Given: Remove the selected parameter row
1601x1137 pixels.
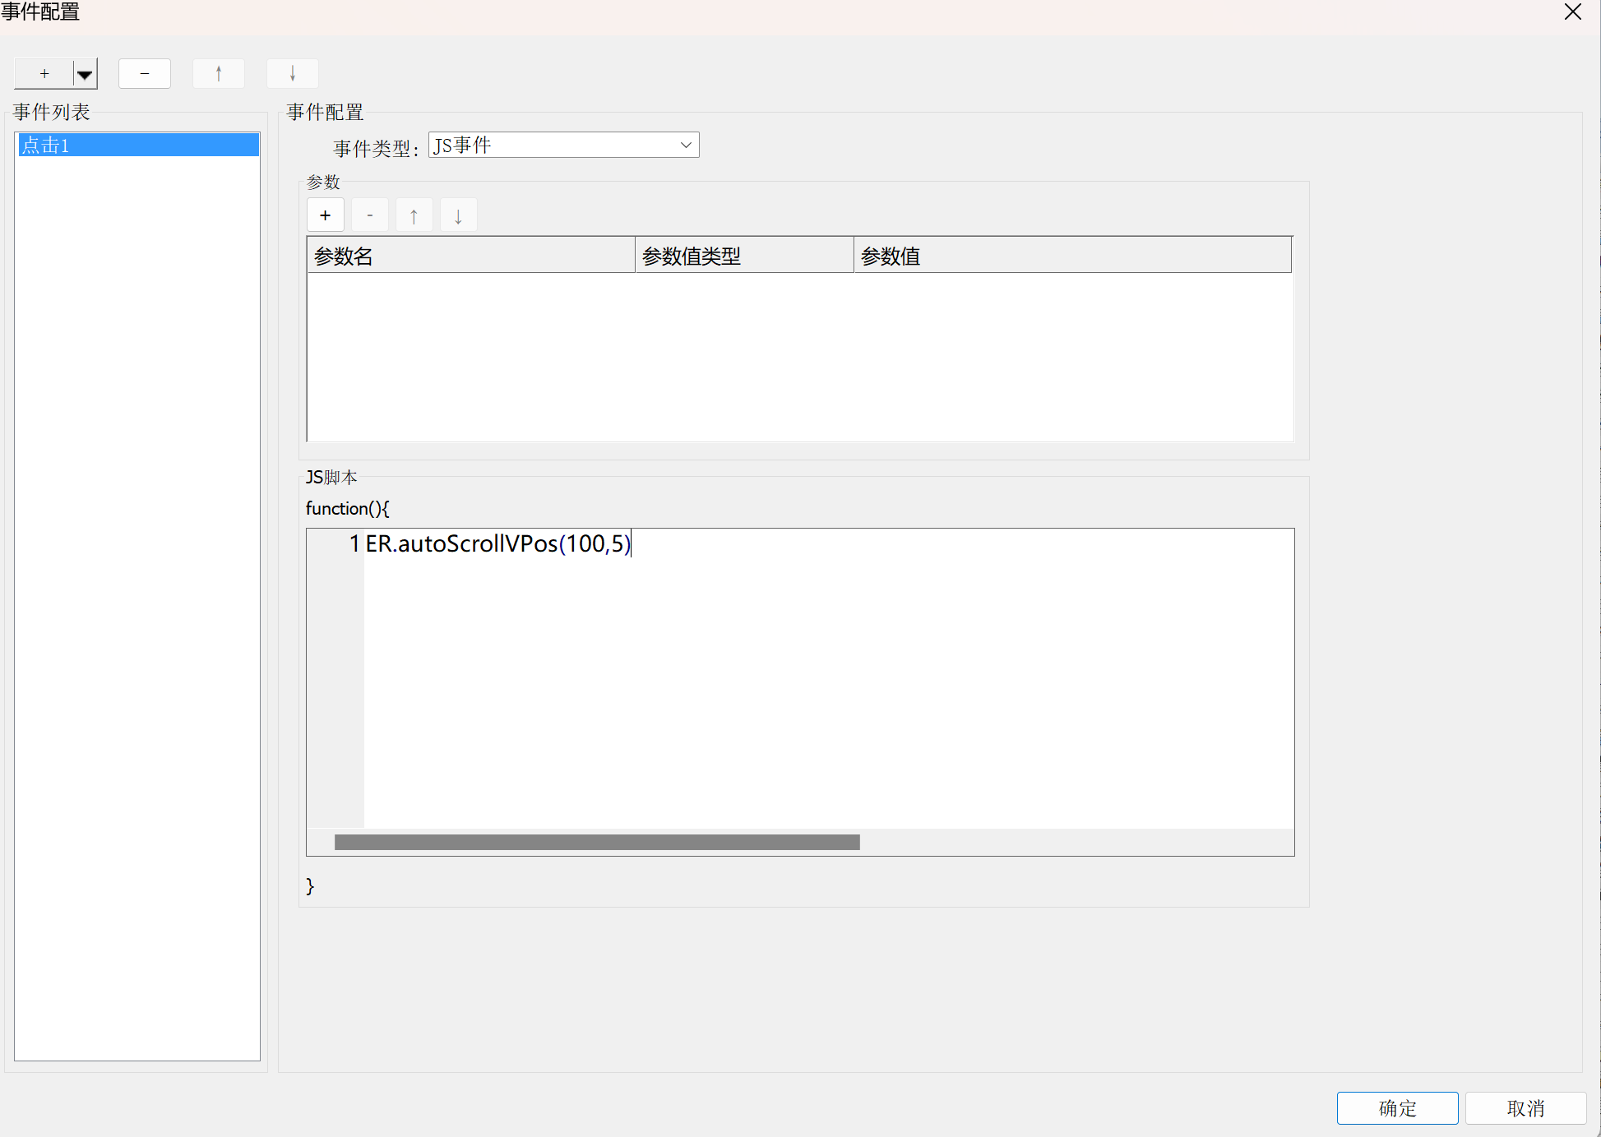Looking at the screenshot, I should click(370, 215).
